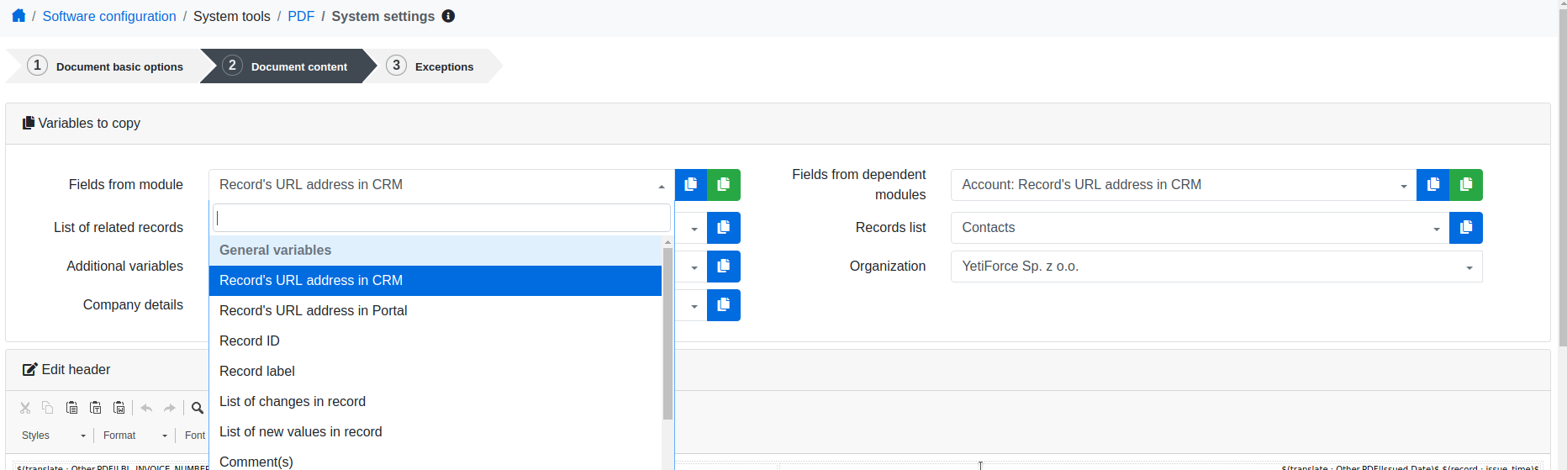Click copy button beside Records list
The image size is (1567, 470).
1466,228
